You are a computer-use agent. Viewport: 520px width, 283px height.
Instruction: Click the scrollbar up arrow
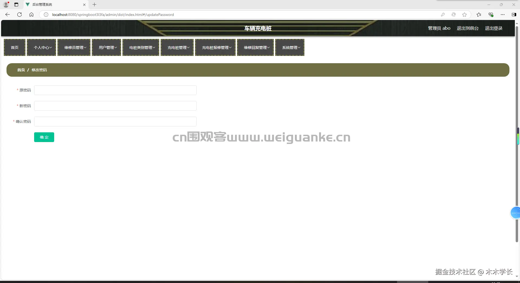[x=517, y=23]
